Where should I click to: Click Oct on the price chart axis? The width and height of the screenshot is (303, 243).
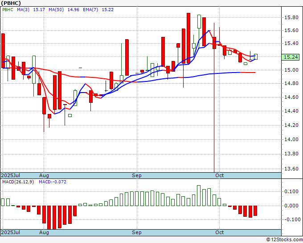pos(220,175)
